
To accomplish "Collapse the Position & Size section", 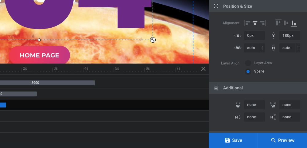I will click(x=258, y=6).
